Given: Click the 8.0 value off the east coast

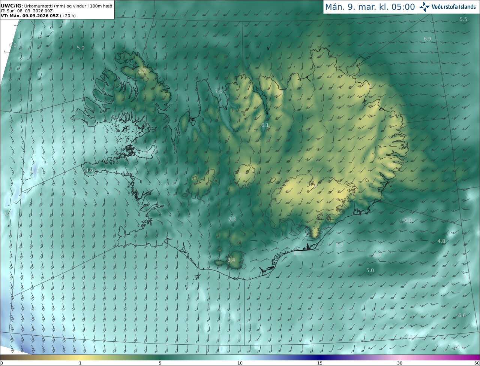Looking at the screenshot, I should [x=408, y=220].
